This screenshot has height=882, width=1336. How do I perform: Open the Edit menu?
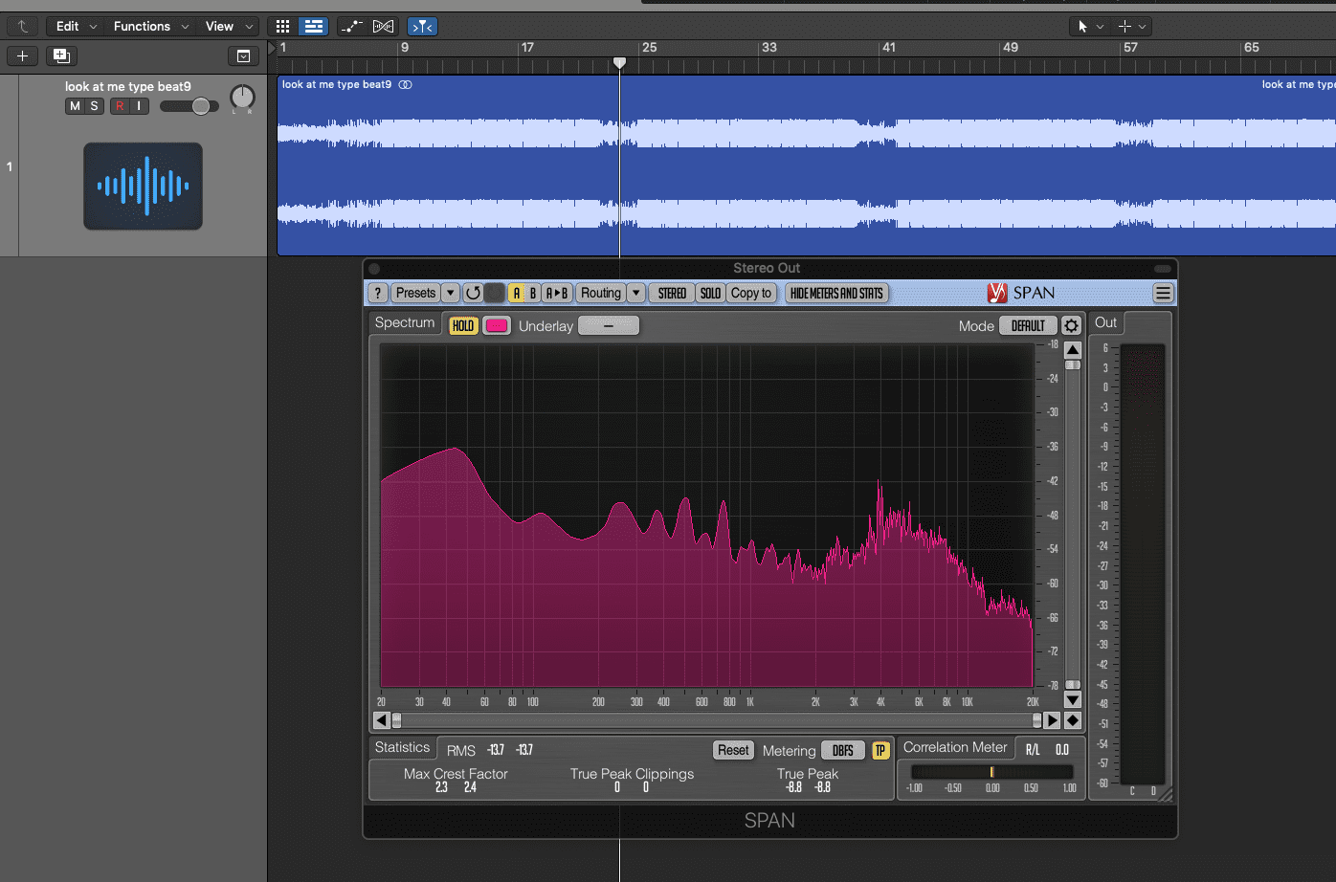(76, 26)
